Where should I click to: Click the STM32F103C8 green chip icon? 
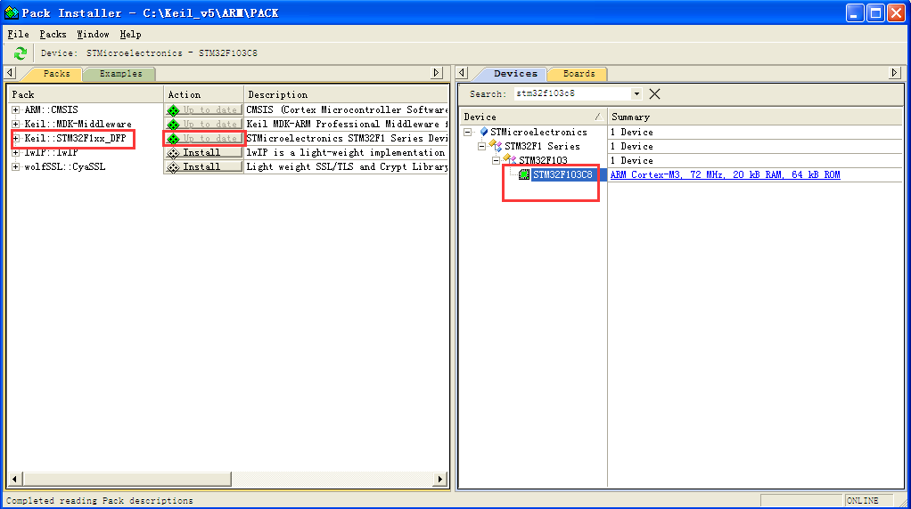click(x=524, y=174)
